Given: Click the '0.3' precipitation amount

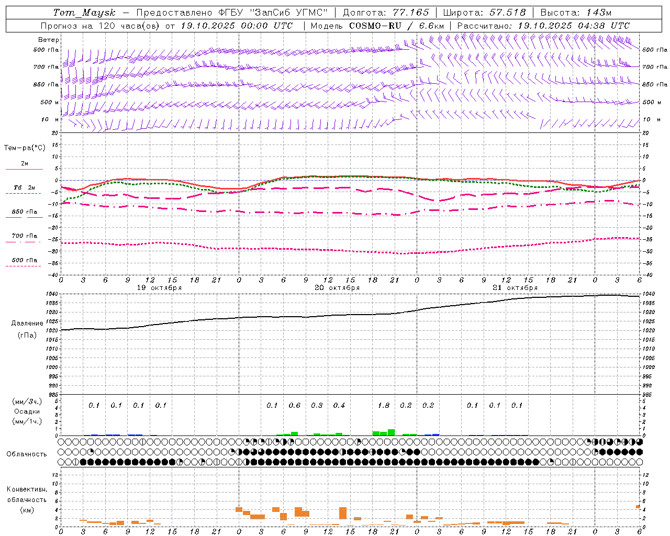Looking at the screenshot, I should (317, 405).
